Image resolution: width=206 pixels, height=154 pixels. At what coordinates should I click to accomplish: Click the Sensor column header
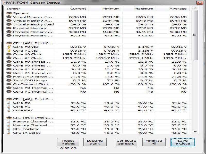[x=29, y=9]
